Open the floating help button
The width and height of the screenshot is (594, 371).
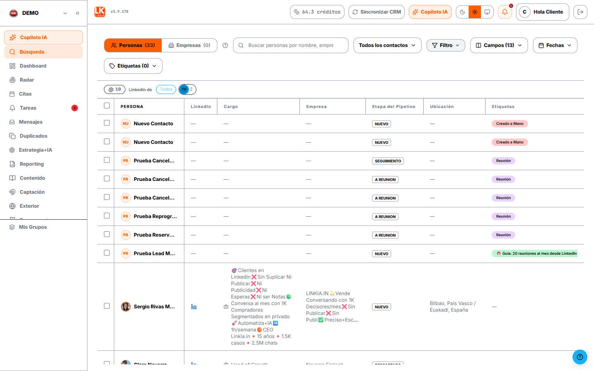tap(580, 357)
